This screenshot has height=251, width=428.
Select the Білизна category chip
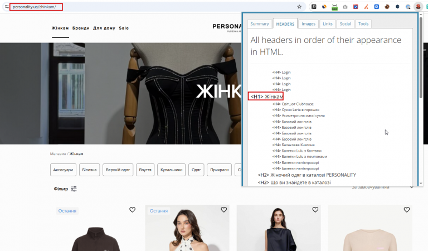pyautogui.click(x=90, y=170)
